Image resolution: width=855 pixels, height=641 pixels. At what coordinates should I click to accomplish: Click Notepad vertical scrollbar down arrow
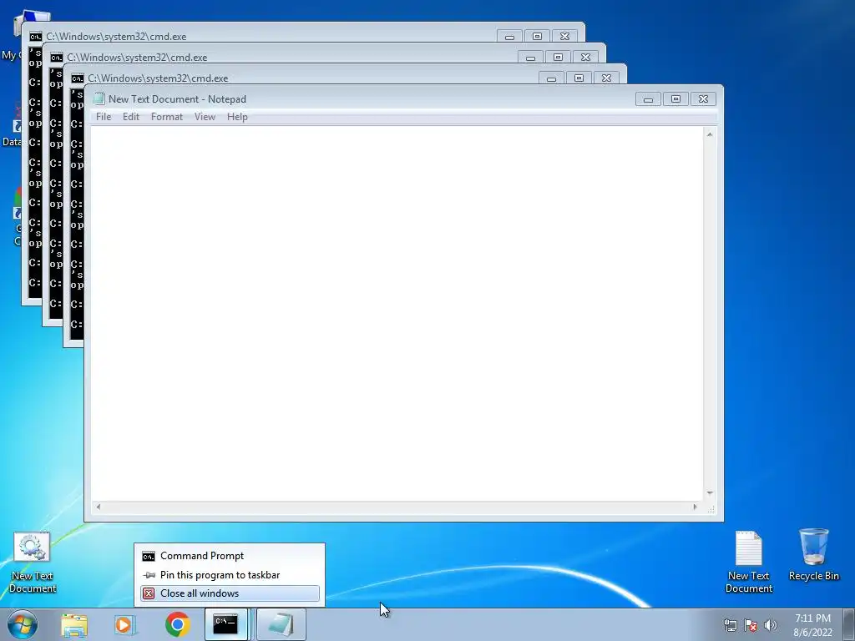[710, 493]
